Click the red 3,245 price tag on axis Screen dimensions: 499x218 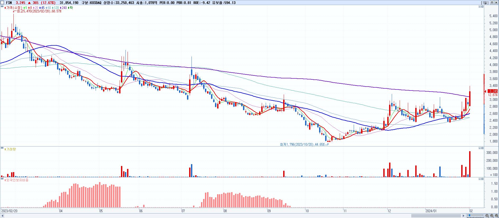click(493, 91)
